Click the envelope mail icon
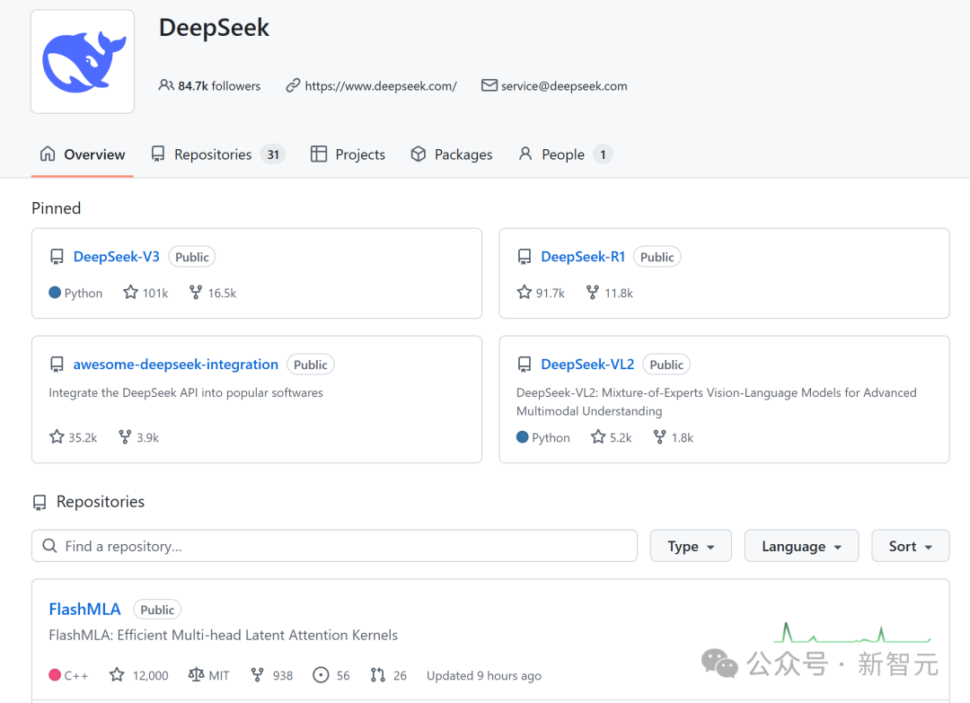This screenshot has width=970, height=703. (489, 85)
